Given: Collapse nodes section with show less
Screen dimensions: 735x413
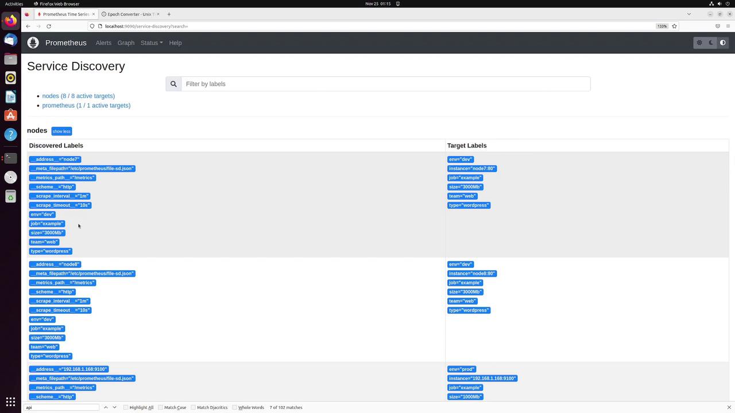Looking at the screenshot, I should (61, 131).
